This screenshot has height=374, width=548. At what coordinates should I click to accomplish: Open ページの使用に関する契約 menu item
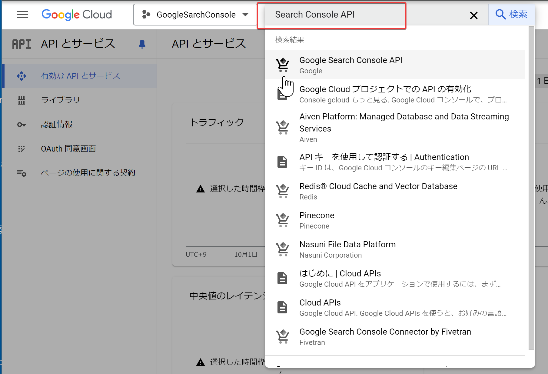pos(79,173)
